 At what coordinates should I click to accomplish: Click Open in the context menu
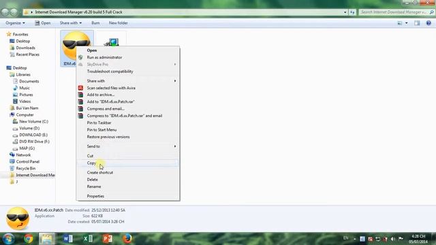pyautogui.click(x=127, y=50)
